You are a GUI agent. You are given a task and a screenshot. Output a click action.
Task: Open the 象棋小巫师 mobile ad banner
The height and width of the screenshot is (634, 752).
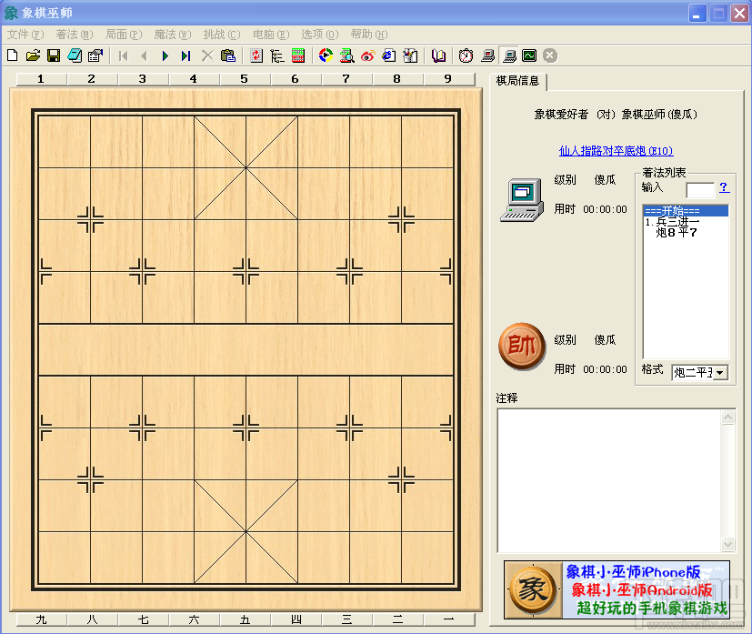pos(617,589)
